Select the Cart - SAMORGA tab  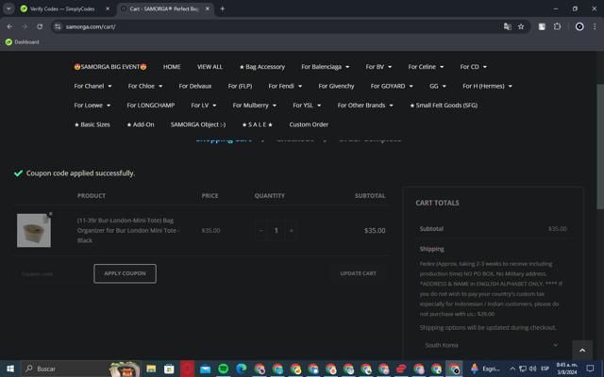(x=164, y=8)
